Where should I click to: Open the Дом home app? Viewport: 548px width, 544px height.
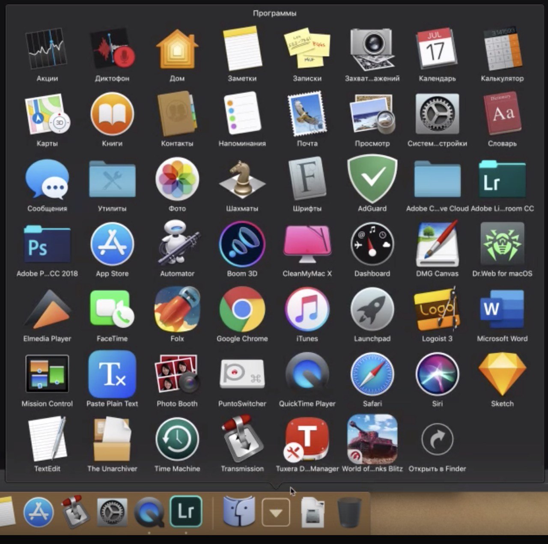pos(177,49)
